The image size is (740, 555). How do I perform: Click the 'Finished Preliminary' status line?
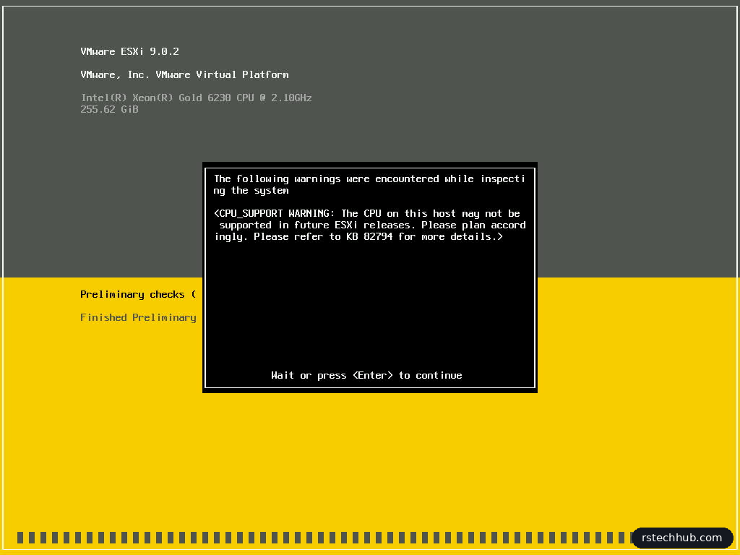(x=138, y=318)
